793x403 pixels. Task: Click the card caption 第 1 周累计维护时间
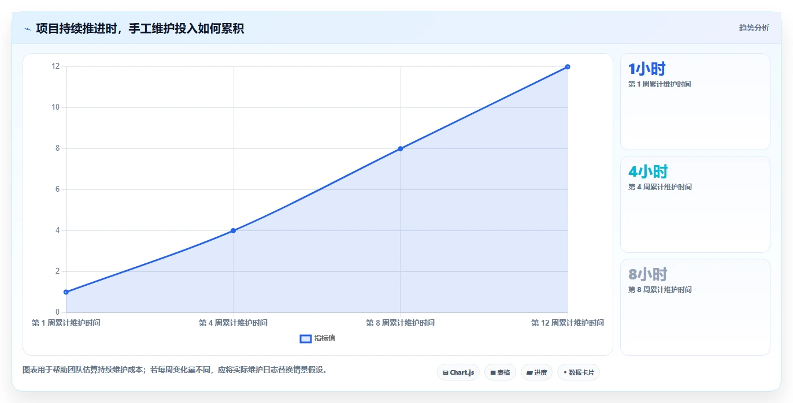(x=659, y=84)
